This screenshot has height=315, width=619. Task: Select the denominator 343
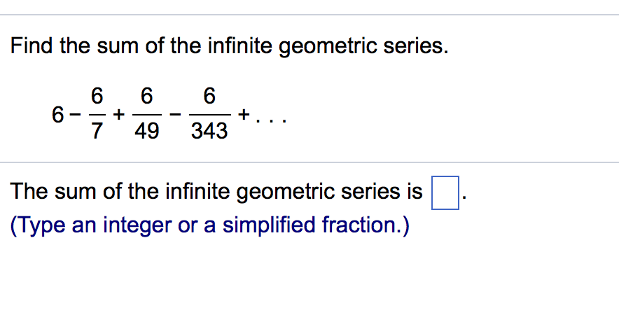209,131
